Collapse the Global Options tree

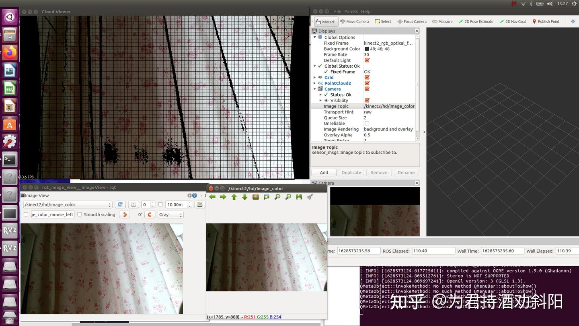[x=314, y=37]
